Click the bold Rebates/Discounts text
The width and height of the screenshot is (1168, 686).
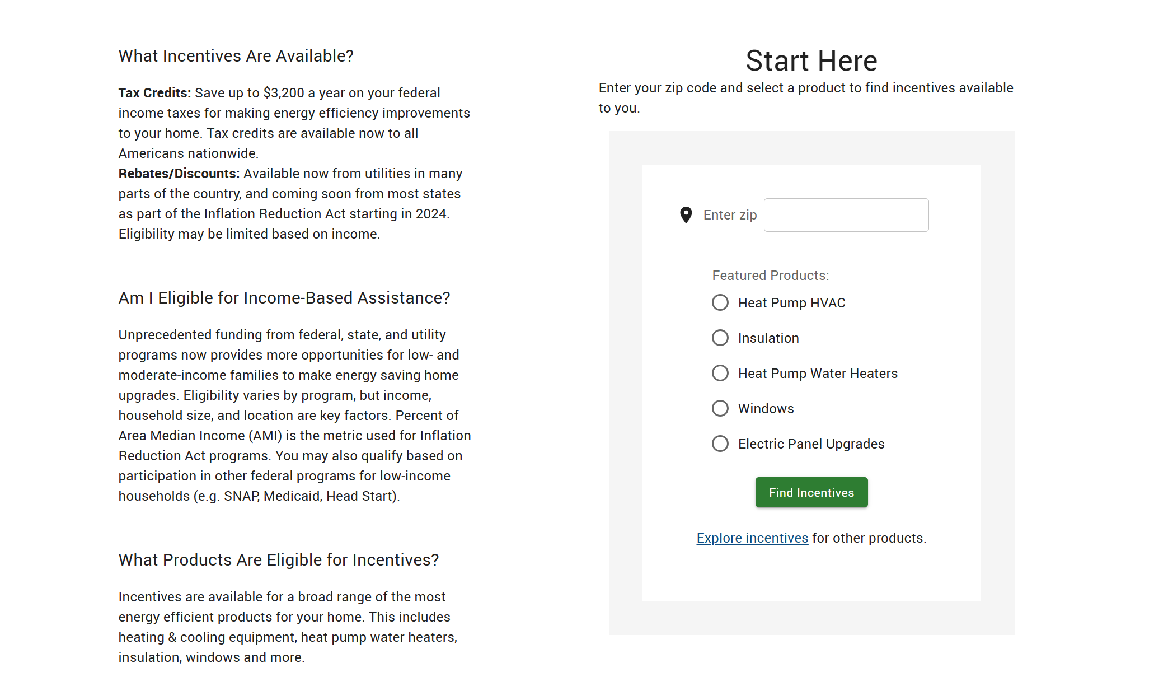[179, 174]
